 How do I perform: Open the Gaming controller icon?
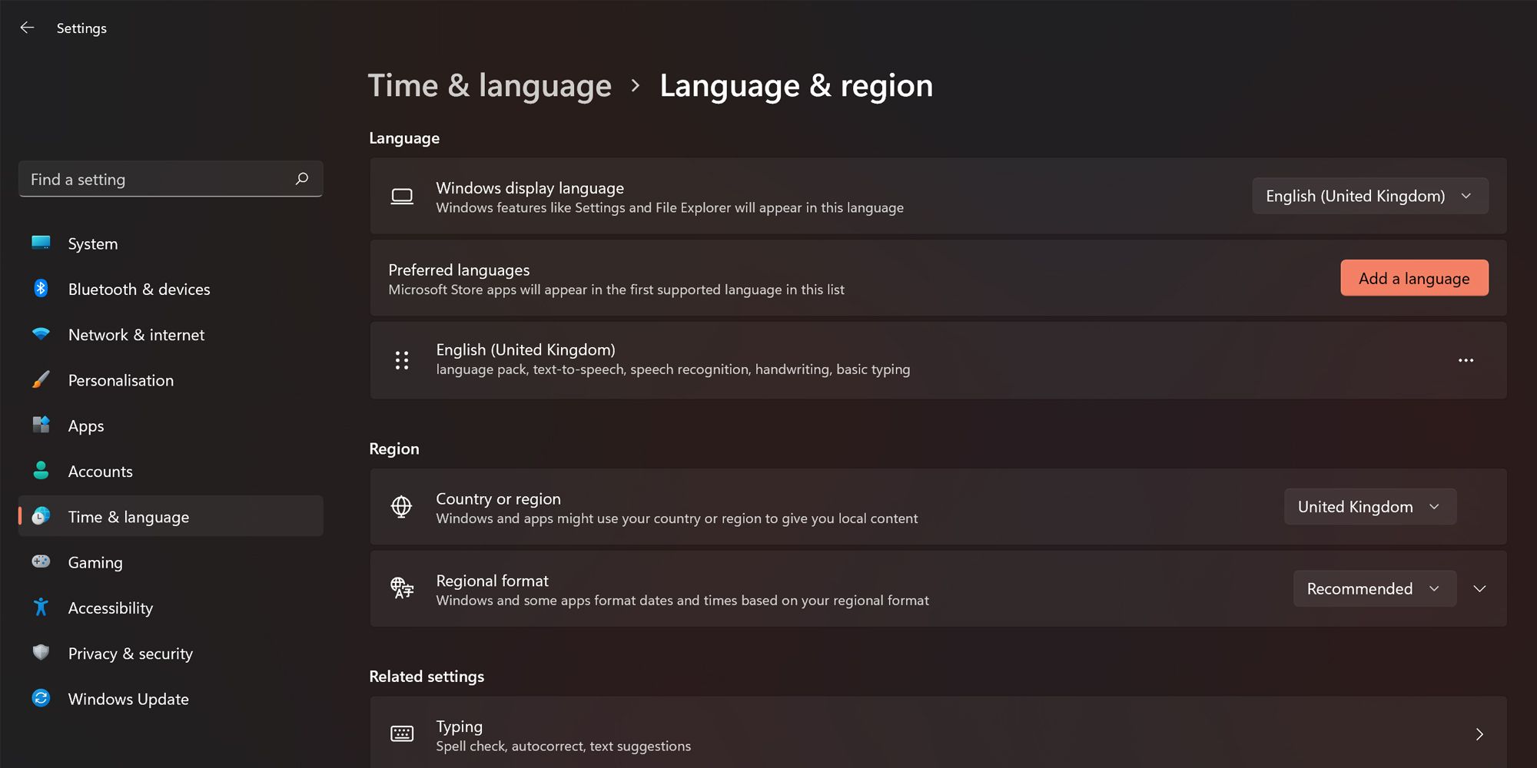pos(41,561)
